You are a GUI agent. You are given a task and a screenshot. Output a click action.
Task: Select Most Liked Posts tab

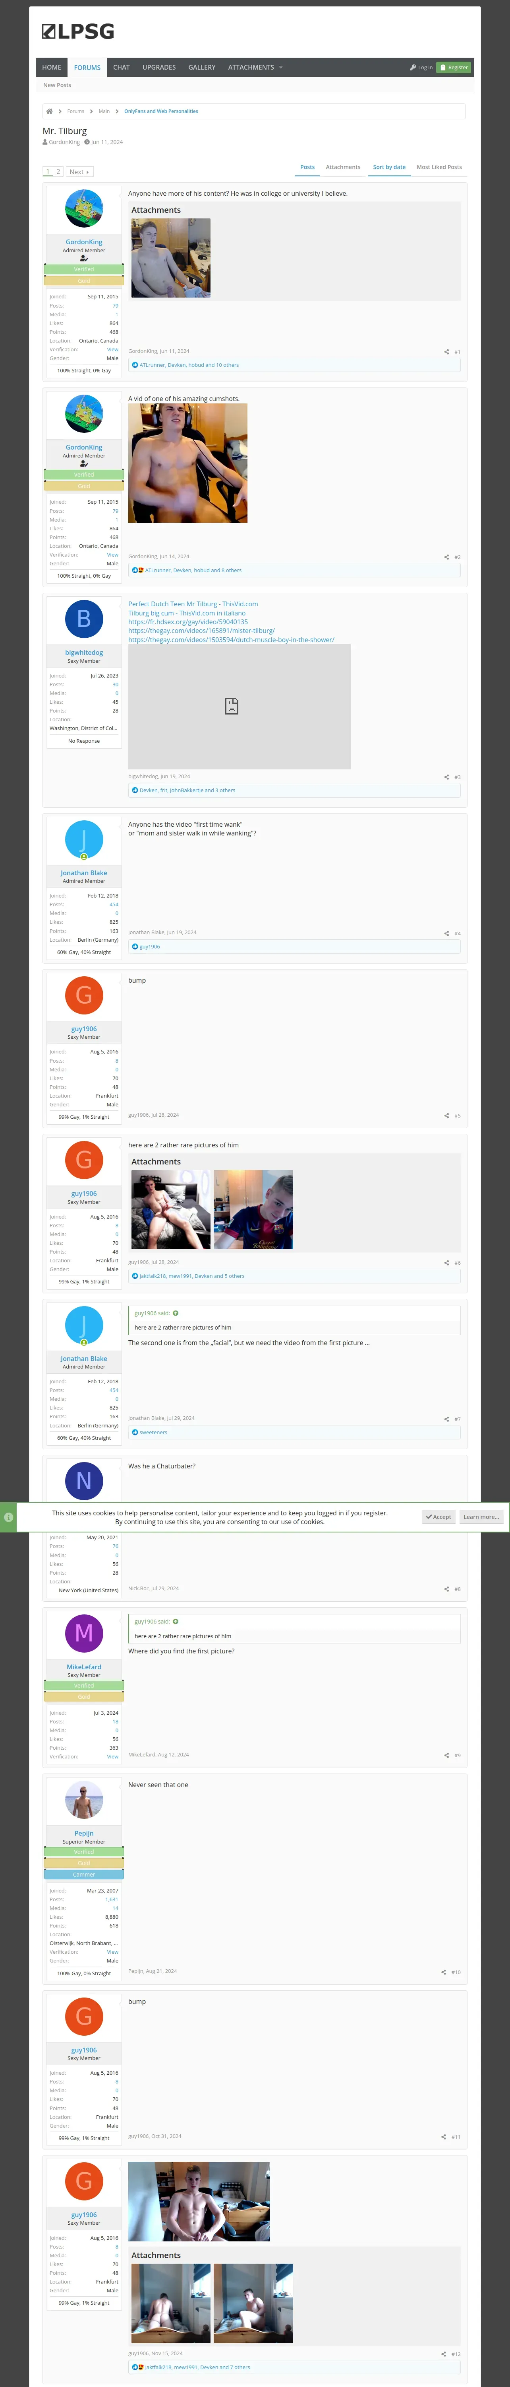click(439, 168)
